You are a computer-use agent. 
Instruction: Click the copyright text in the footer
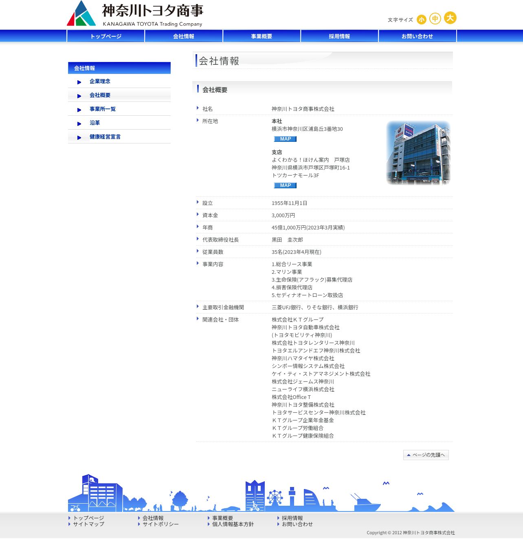(x=411, y=533)
